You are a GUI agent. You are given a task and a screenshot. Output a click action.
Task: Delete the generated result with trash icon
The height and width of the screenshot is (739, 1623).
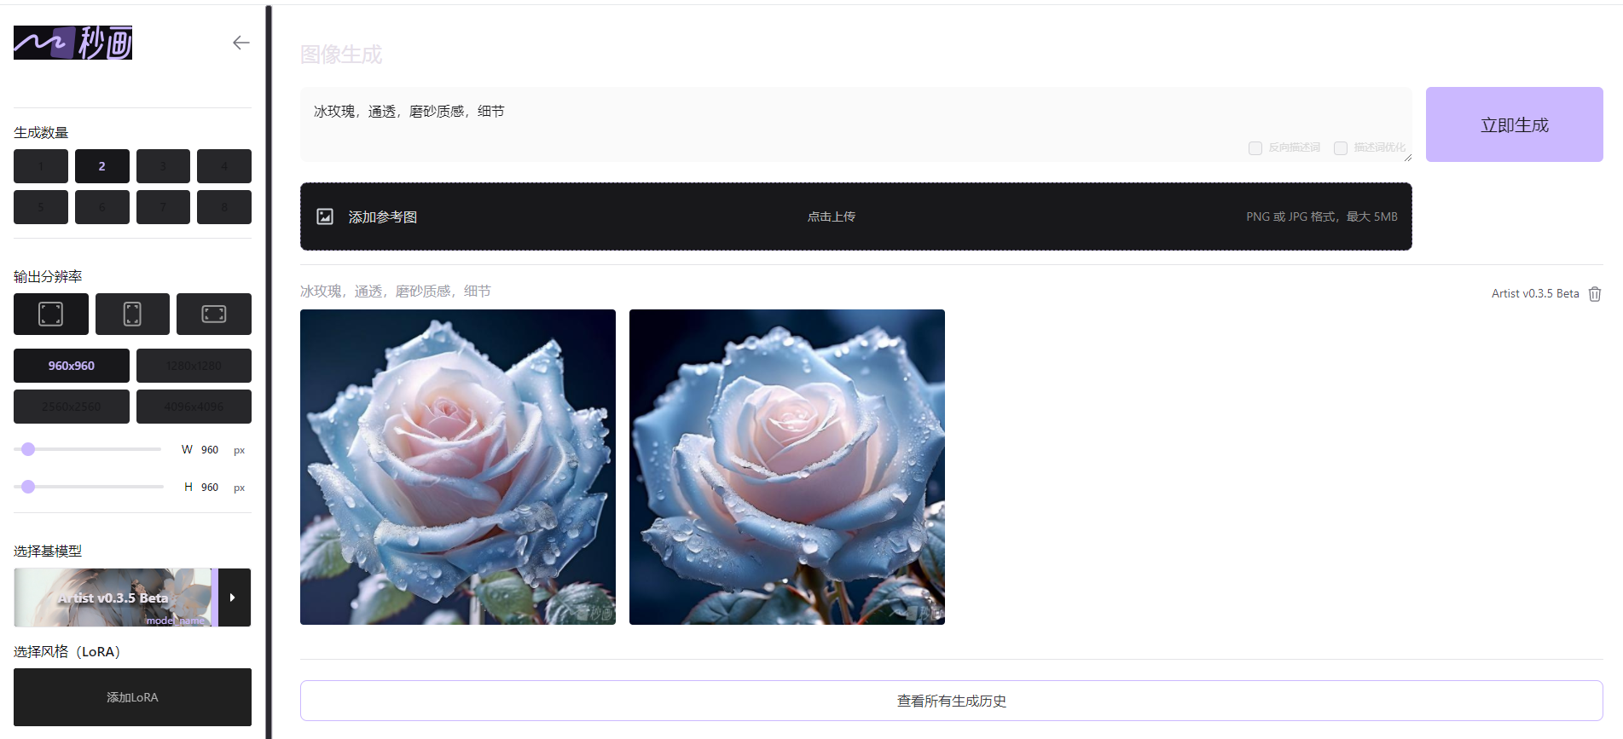coord(1595,294)
